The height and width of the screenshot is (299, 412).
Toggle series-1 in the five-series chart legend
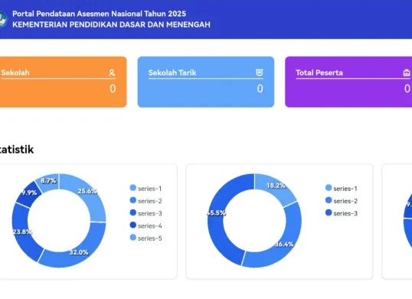146,189
